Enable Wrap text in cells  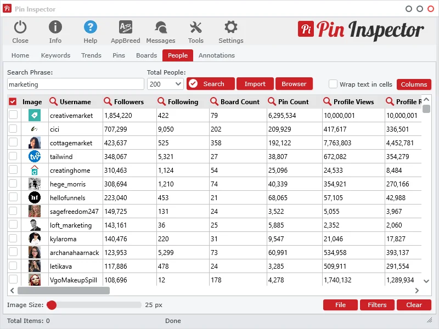click(x=333, y=84)
